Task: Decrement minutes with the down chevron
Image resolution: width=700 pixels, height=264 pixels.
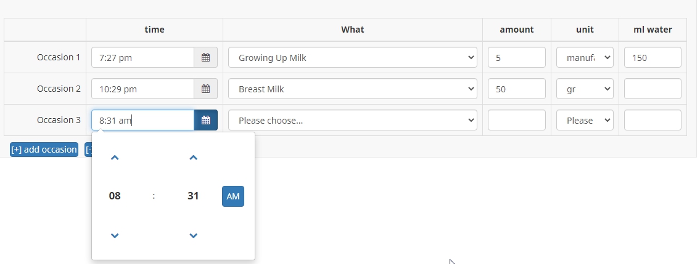Action: [x=193, y=235]
